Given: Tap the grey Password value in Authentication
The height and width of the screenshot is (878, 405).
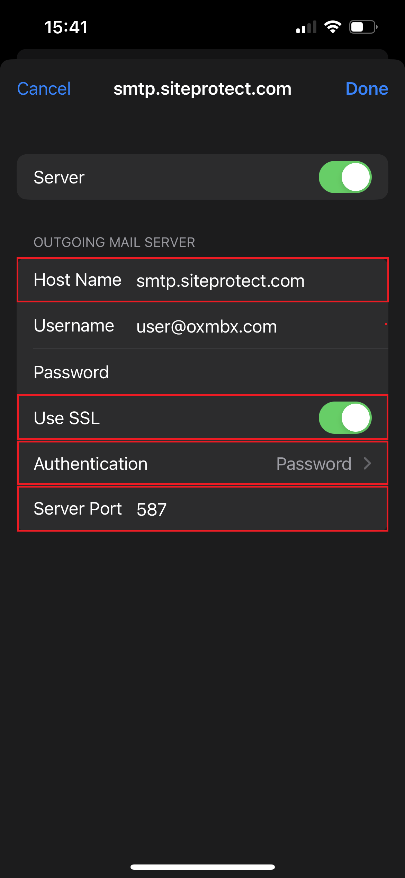Looking at the screenshot, I should [x=314, y=464].
